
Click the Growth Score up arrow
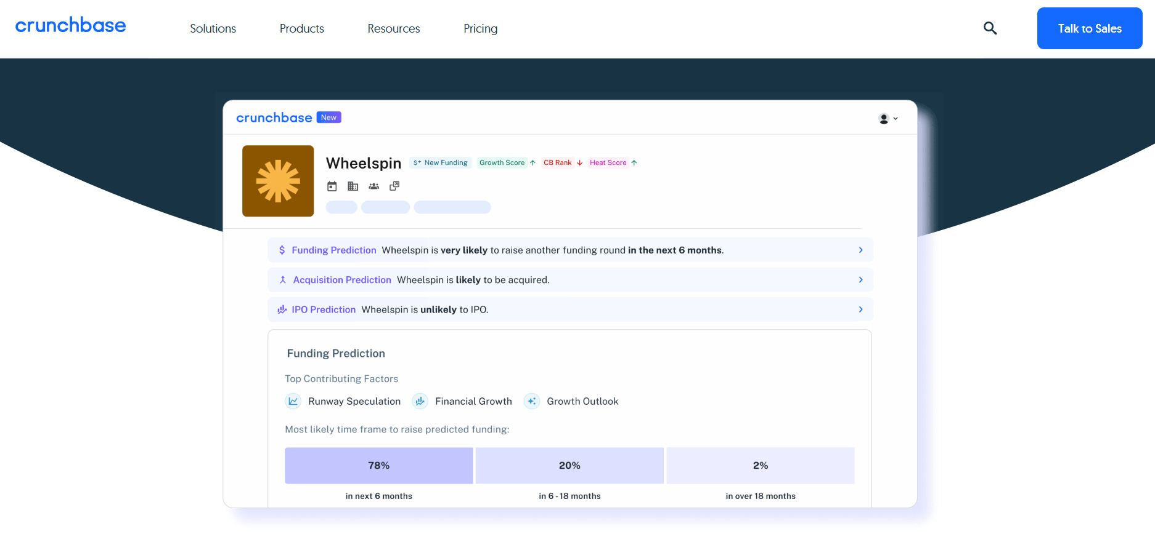click(533, 162)
